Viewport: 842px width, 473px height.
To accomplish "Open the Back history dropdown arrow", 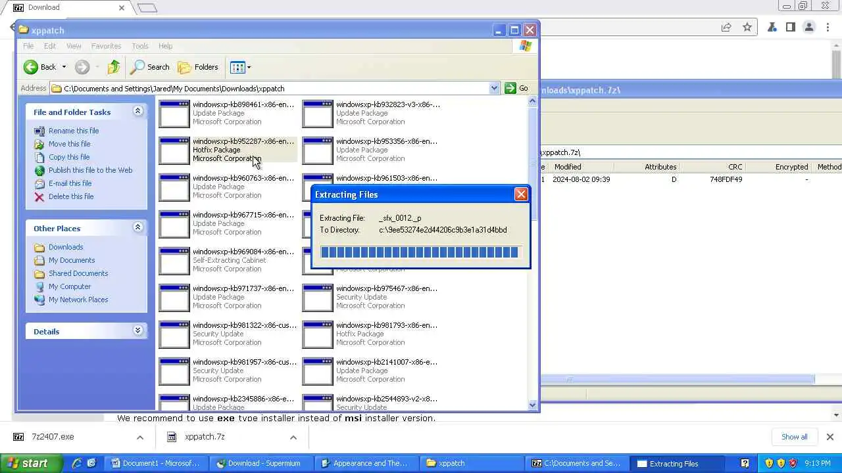I will tap(64, 67).
